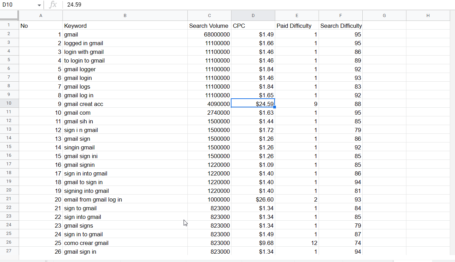The width and height of the screenshot is (455, 262).
Task: Select column A header
Action: 41,16
